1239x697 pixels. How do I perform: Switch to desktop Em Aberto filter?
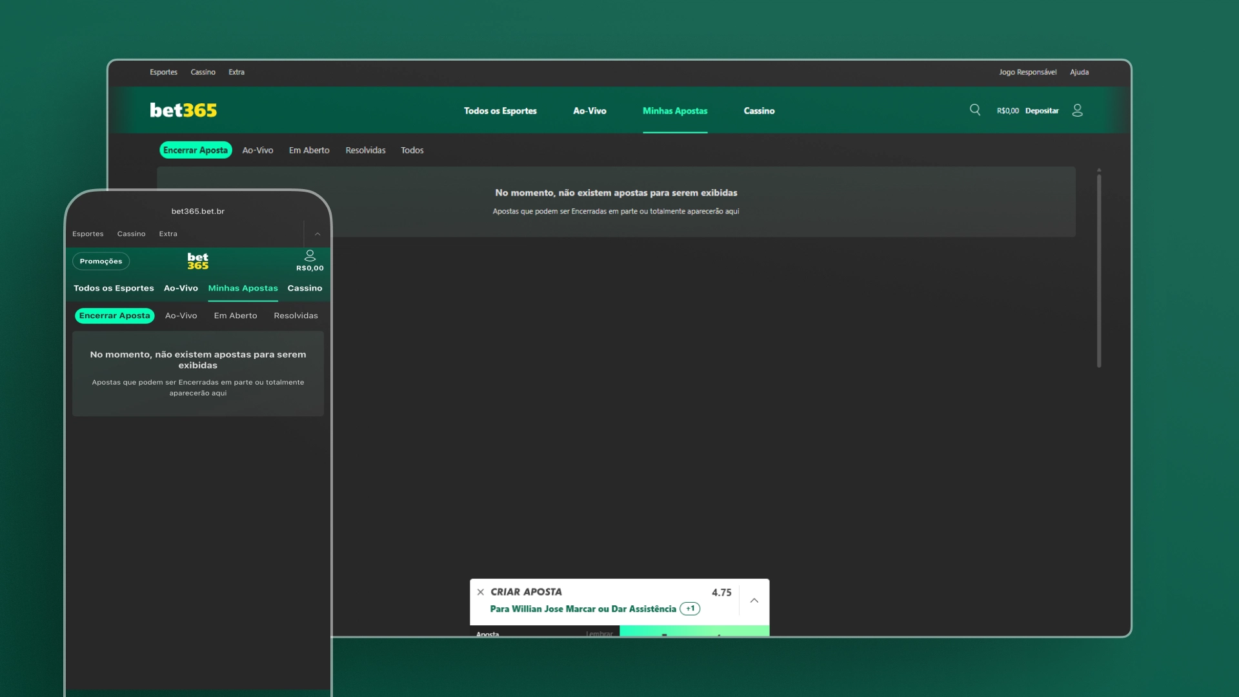click(309, 150)
